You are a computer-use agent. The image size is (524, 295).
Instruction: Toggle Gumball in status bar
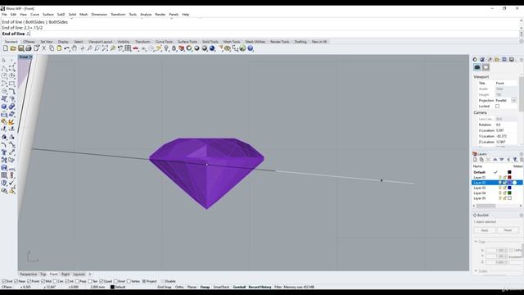point(239,287)
